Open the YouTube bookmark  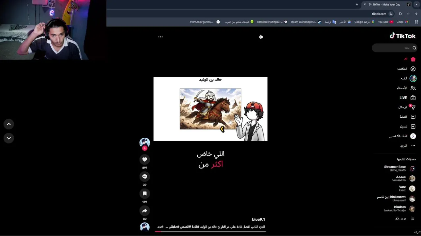[385, 22]
